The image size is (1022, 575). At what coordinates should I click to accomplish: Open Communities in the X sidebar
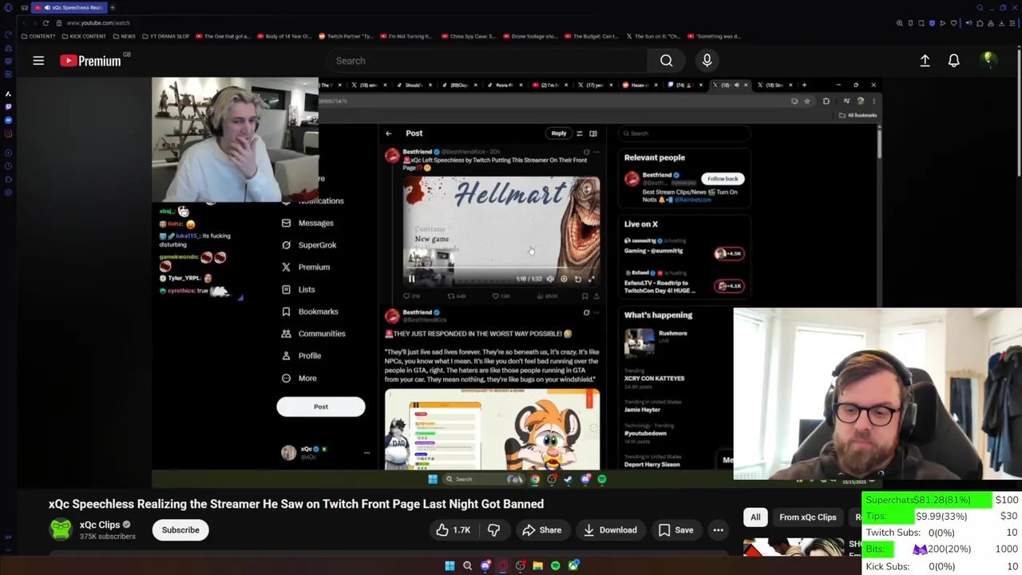click(x=314, y=334)
